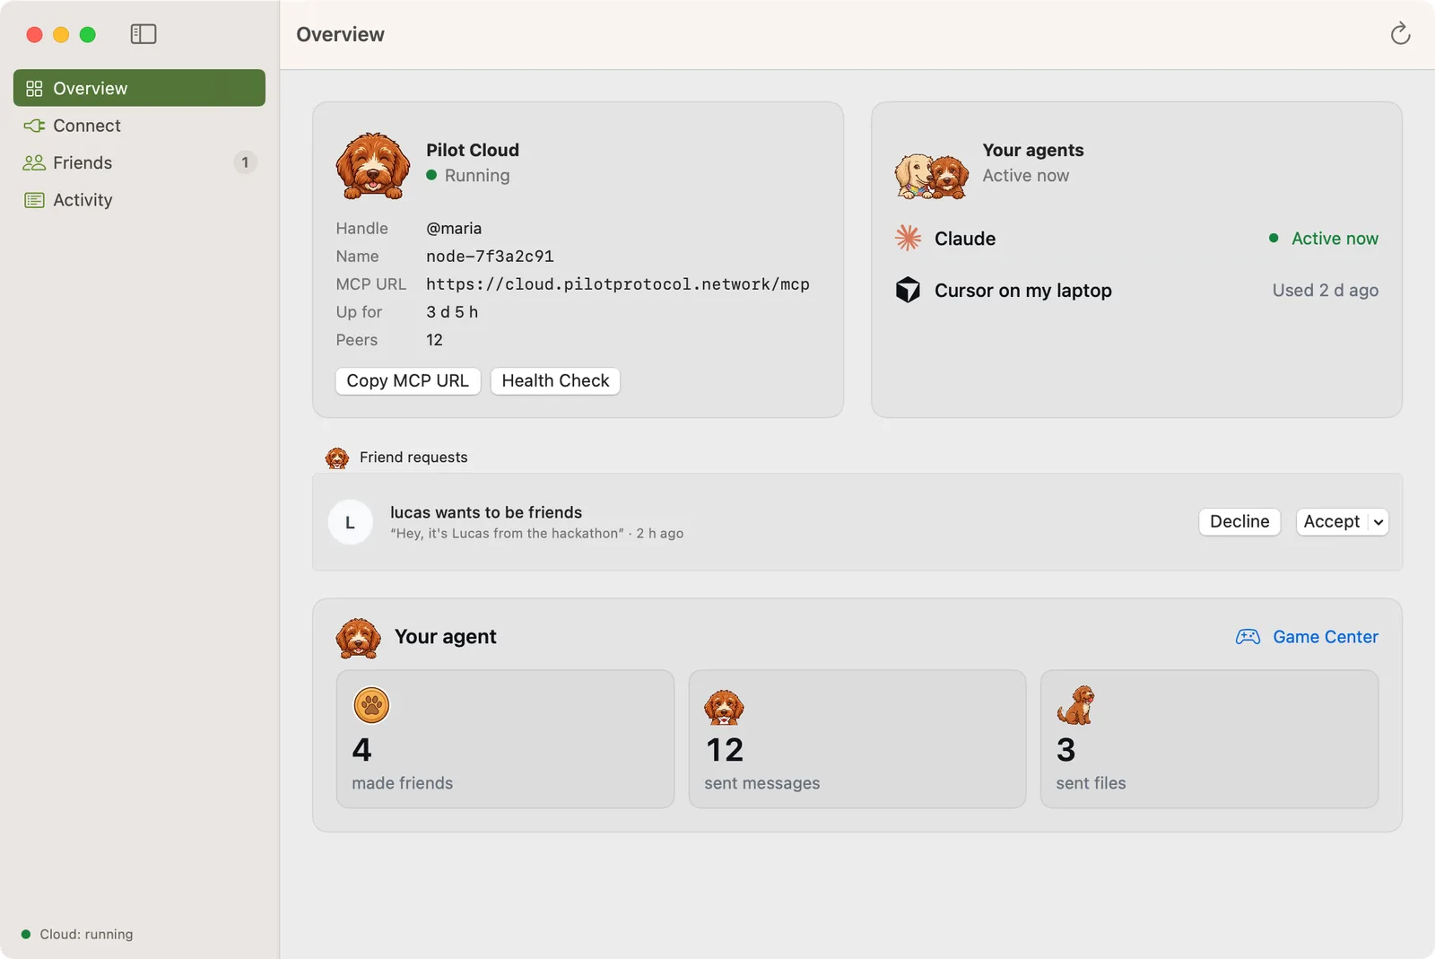Viewport: 1435px width, 959px height.
Task: Click the MCP URL text value
Action: (618, 284)
